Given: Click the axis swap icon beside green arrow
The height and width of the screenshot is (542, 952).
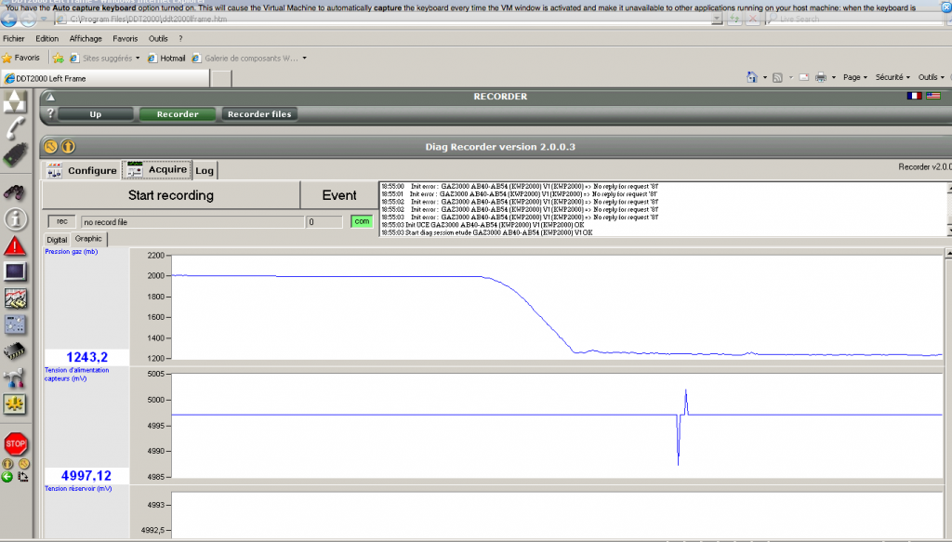Looking at the screenshot, I should pos(23,477).
